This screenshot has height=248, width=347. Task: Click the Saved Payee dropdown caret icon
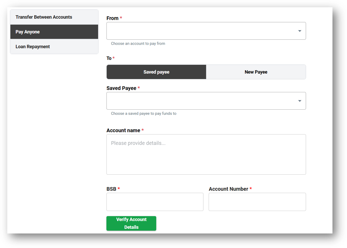click(x=300, y=101)
